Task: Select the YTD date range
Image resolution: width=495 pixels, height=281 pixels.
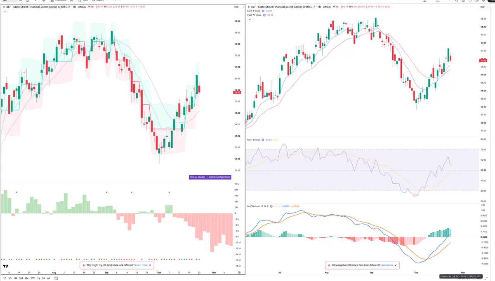Action: tap(33, 279)
